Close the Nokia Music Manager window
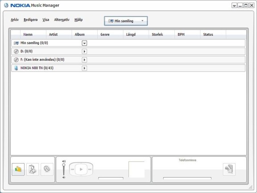 (252, 5)
